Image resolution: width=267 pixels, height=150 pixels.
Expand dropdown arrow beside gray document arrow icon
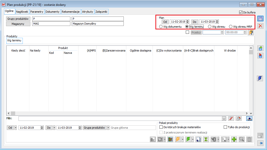[x=229, y=139]
